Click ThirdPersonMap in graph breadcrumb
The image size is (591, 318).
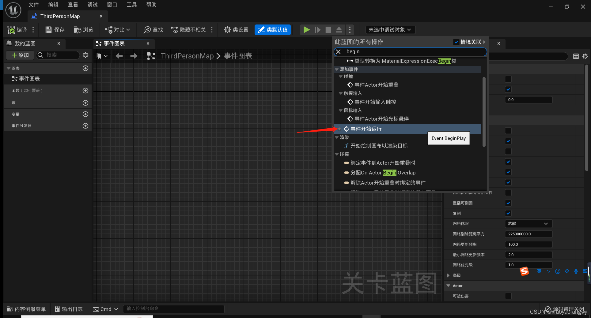pyautogui.click(x=187, y=56)
